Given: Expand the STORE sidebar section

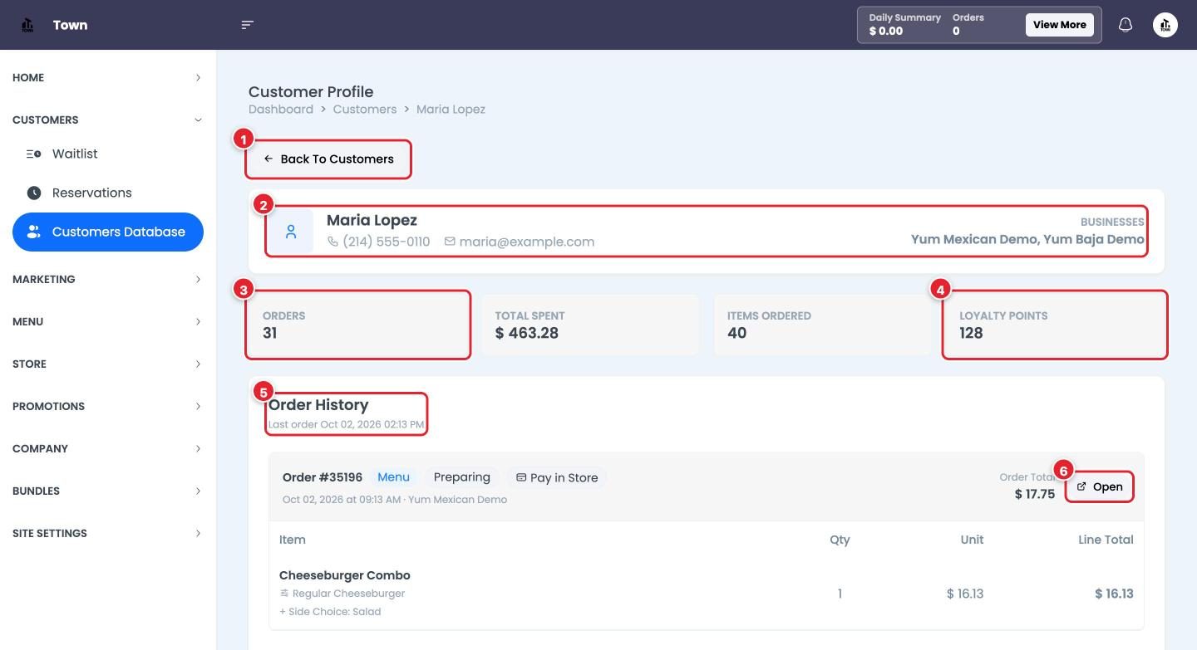Looking at the screenshot, I should (x=108, y=364).
